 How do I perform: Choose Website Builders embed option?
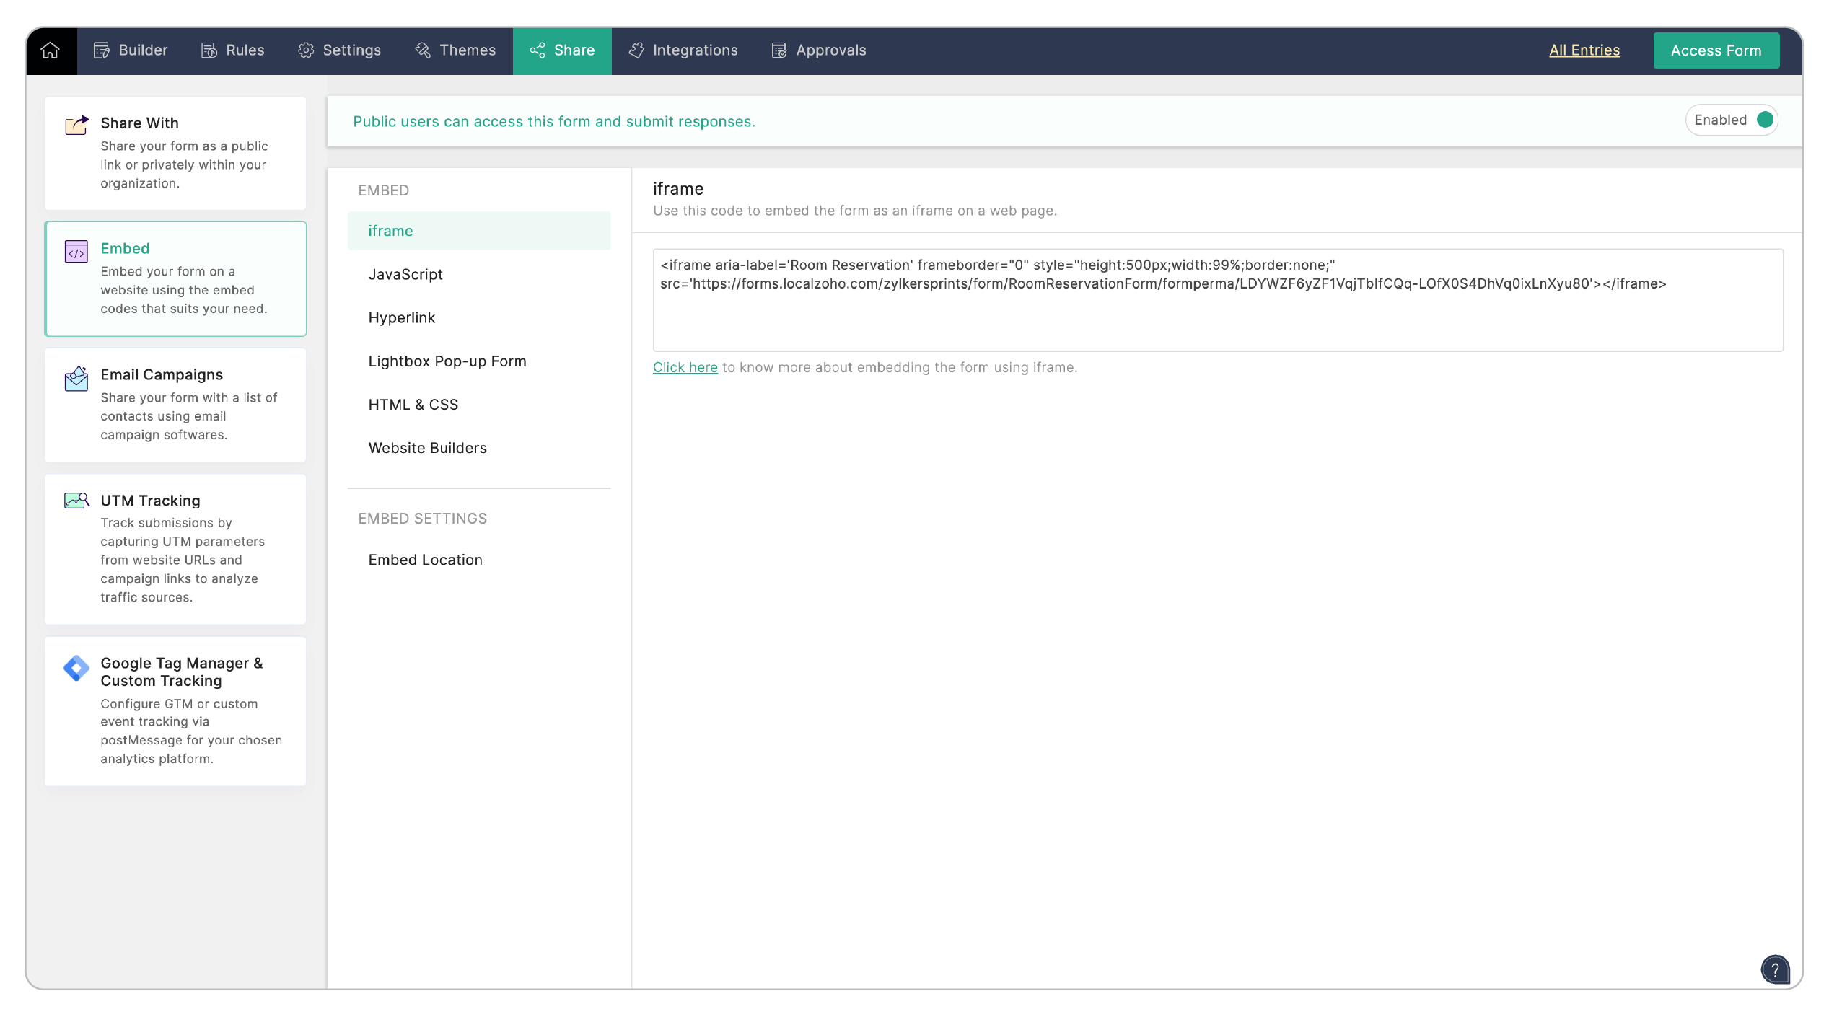pyautogui.click(x=427, y=448)
